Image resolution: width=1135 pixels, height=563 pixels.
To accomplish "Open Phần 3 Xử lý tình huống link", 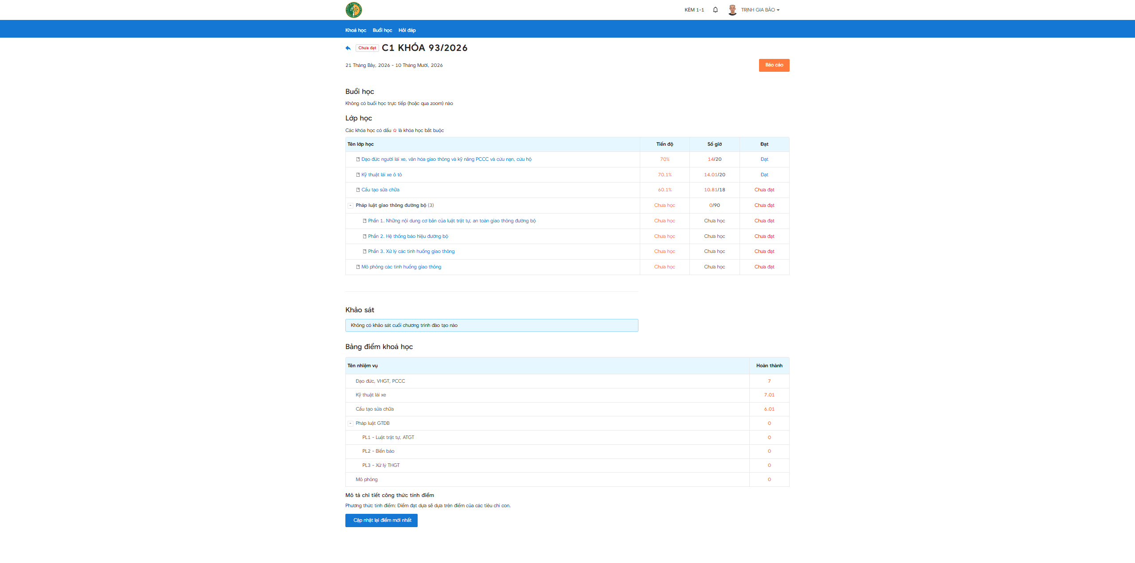I will (x=411, y=252).
